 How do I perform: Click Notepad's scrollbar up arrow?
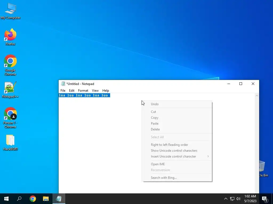(257, 96)
